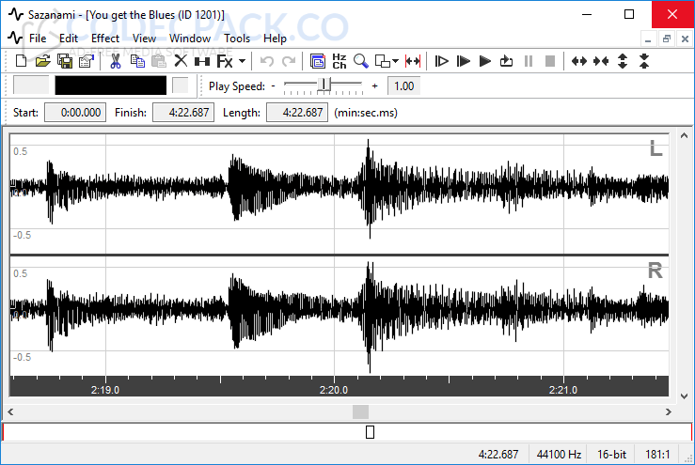The width and height of the screenshot is (695, 465).
Task: Click the 4:22.687 status bar duration
Action: [x=498, y=455]
